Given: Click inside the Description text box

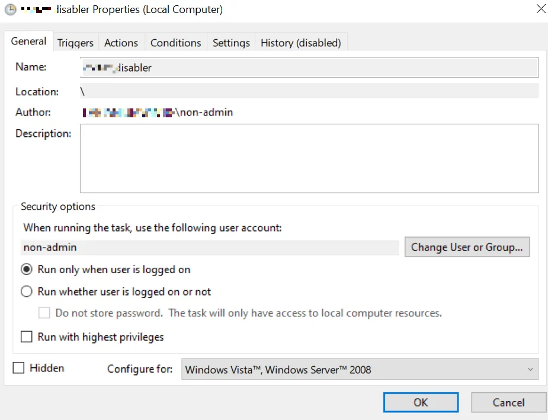Looking at the screenshot, I should (x=309, y=158).
